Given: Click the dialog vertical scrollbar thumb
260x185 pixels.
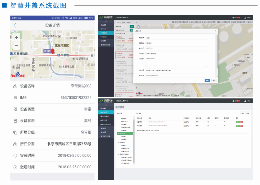Looking at the screenshot, I should coord(217,51).
